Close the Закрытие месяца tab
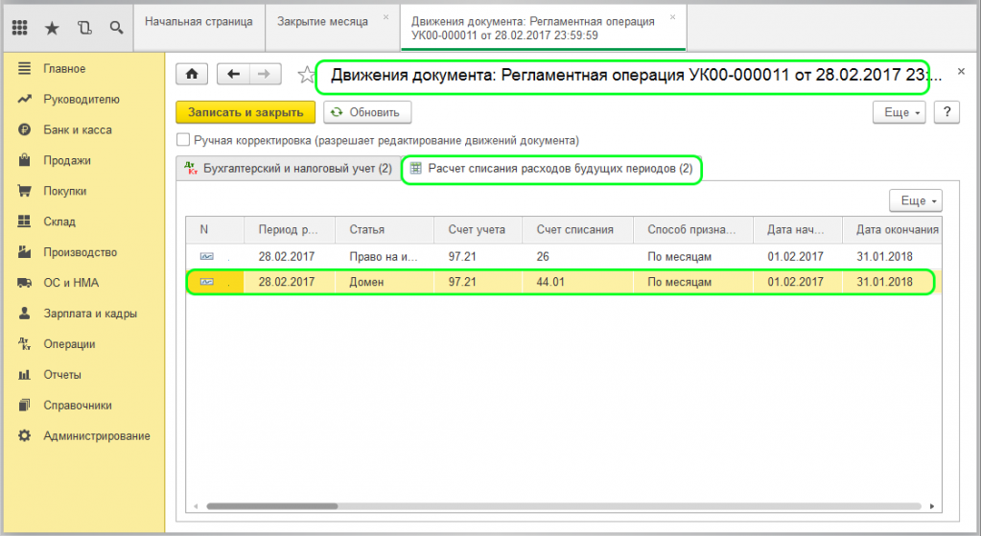This screenshot has height=536, width=981. 385,16
